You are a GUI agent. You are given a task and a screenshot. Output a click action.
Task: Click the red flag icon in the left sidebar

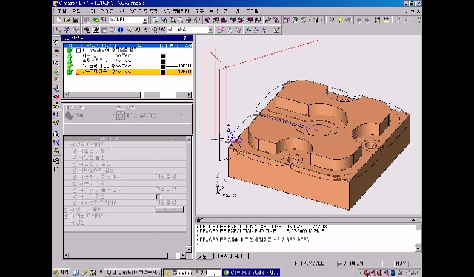click(x=56, y=52)
